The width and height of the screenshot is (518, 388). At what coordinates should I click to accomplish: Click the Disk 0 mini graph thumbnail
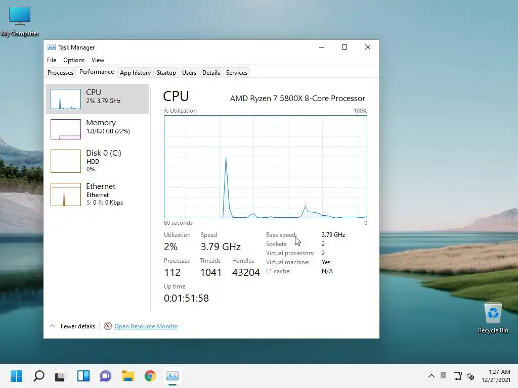click(66, 161)
